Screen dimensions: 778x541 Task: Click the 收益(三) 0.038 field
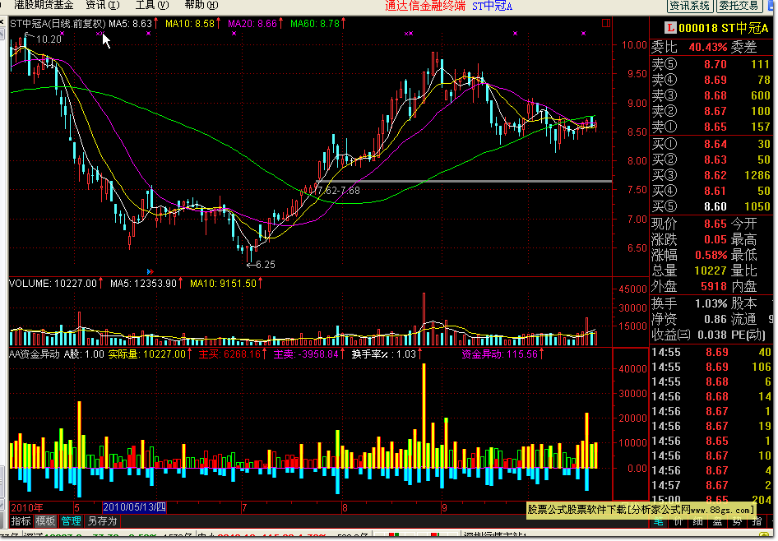(688, 335)
